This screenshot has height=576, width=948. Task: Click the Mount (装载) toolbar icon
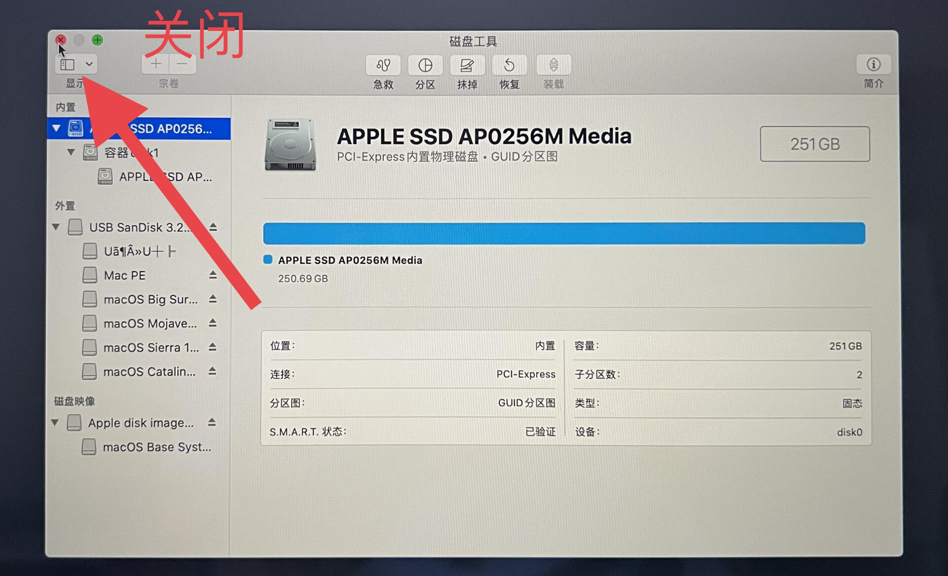pyautogui.click(x=553, y=65)
